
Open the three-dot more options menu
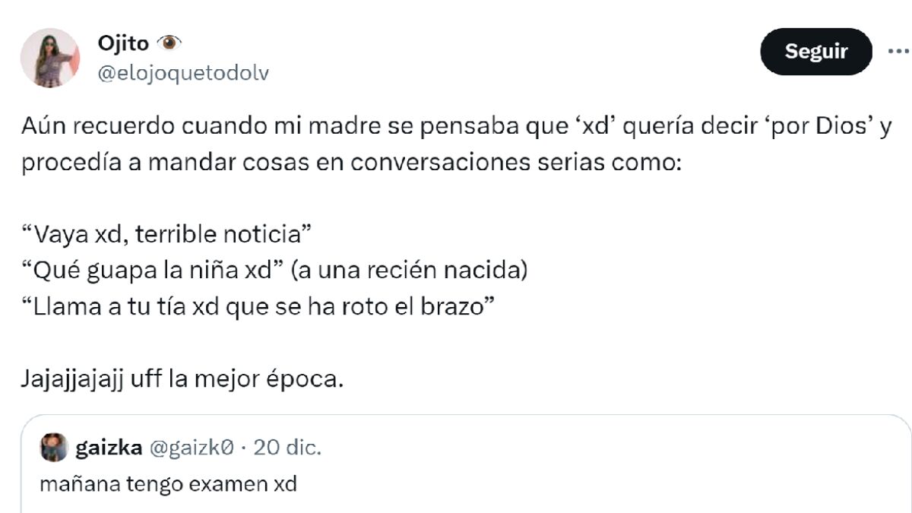(x=898, y=52)
